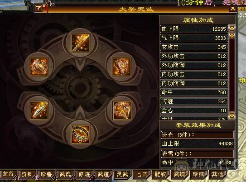The image size is (246, 182).
Task: Close the 灵武 panel window
Action: click(x=233, y=9)
